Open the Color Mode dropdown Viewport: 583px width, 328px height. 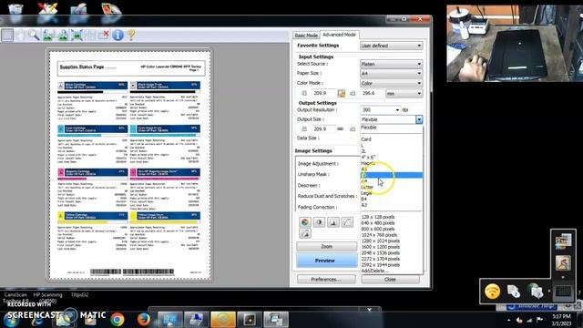(x=391, y=83)
